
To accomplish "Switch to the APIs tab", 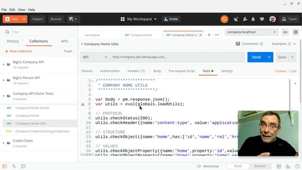I will tap(64, 41).
